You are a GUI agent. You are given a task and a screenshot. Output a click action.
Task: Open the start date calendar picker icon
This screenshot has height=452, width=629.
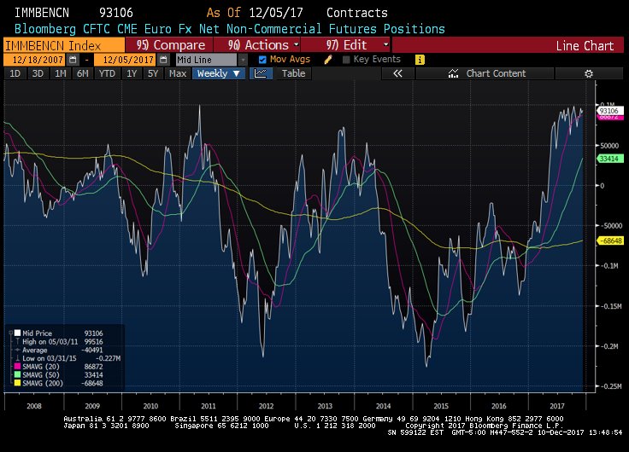73,60
